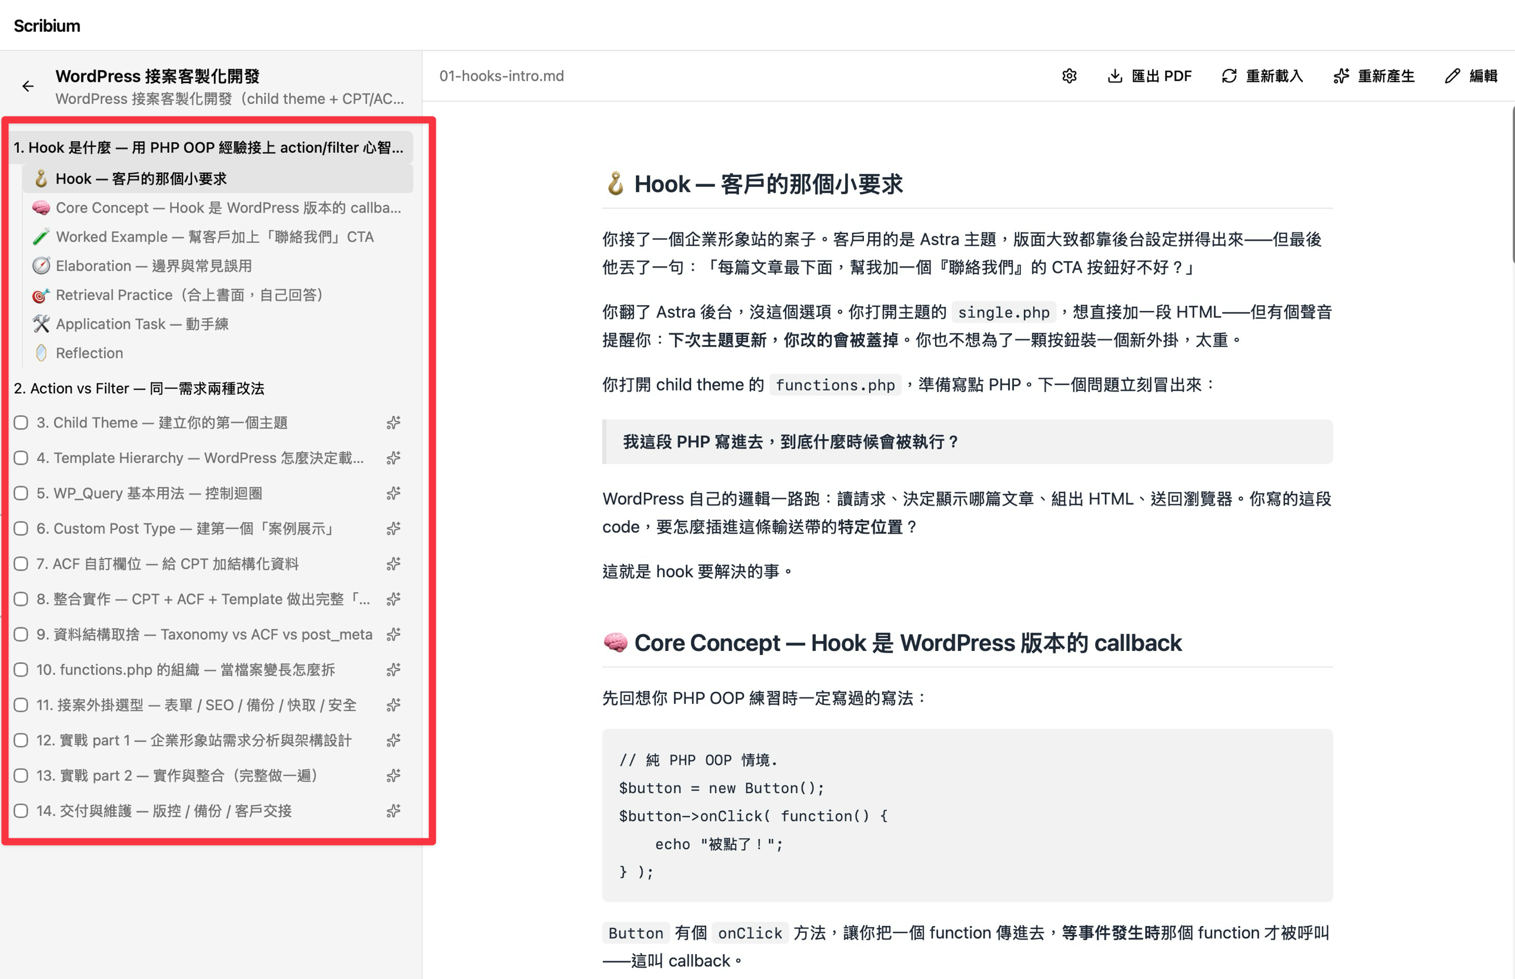Click the test tube icon beside Worked Example

41,237
